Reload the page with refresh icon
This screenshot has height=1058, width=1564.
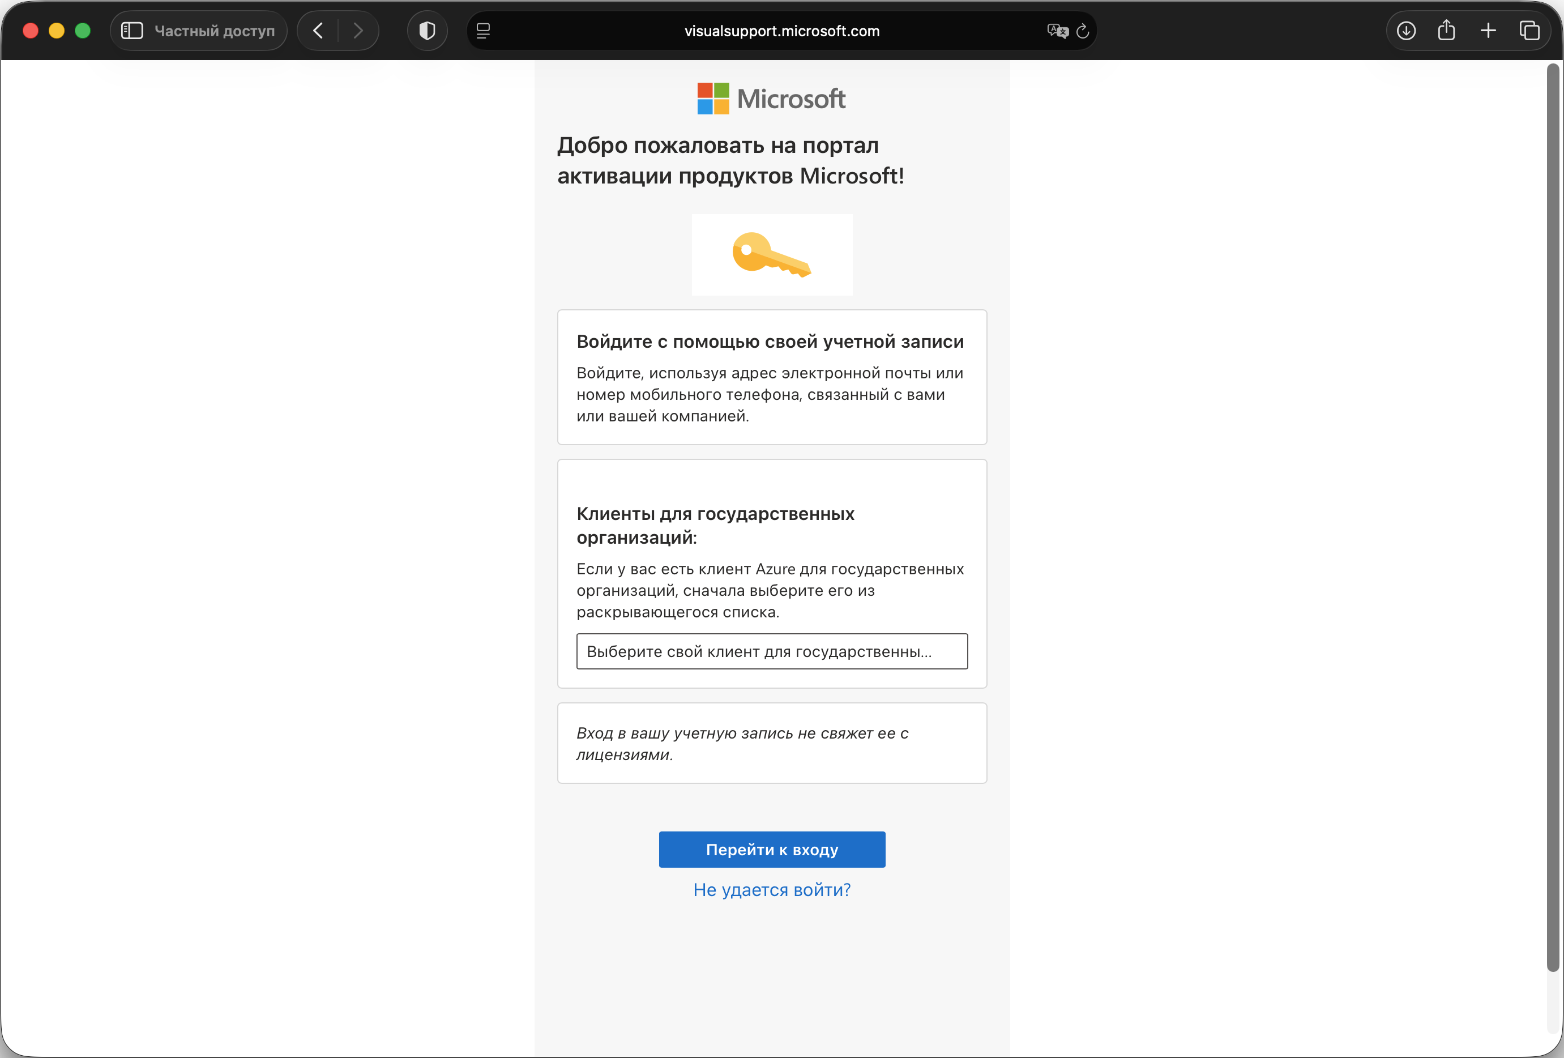(x=1083, y=31)
